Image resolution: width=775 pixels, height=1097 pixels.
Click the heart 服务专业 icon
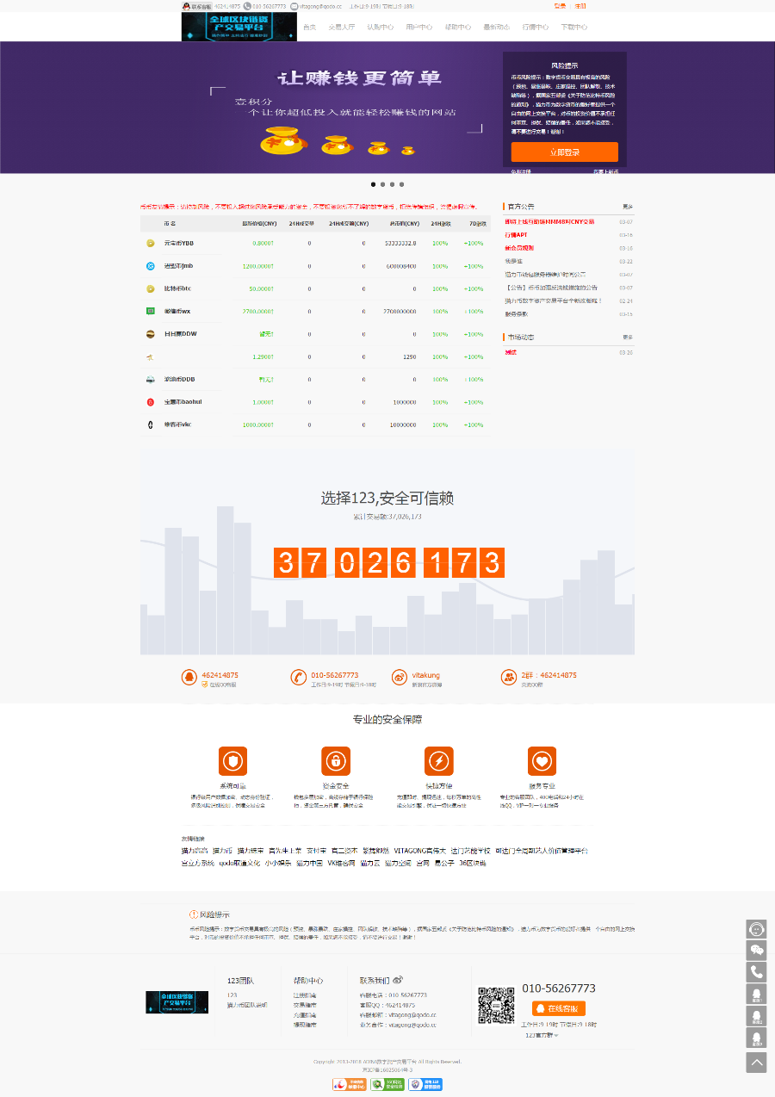point(542,761)
